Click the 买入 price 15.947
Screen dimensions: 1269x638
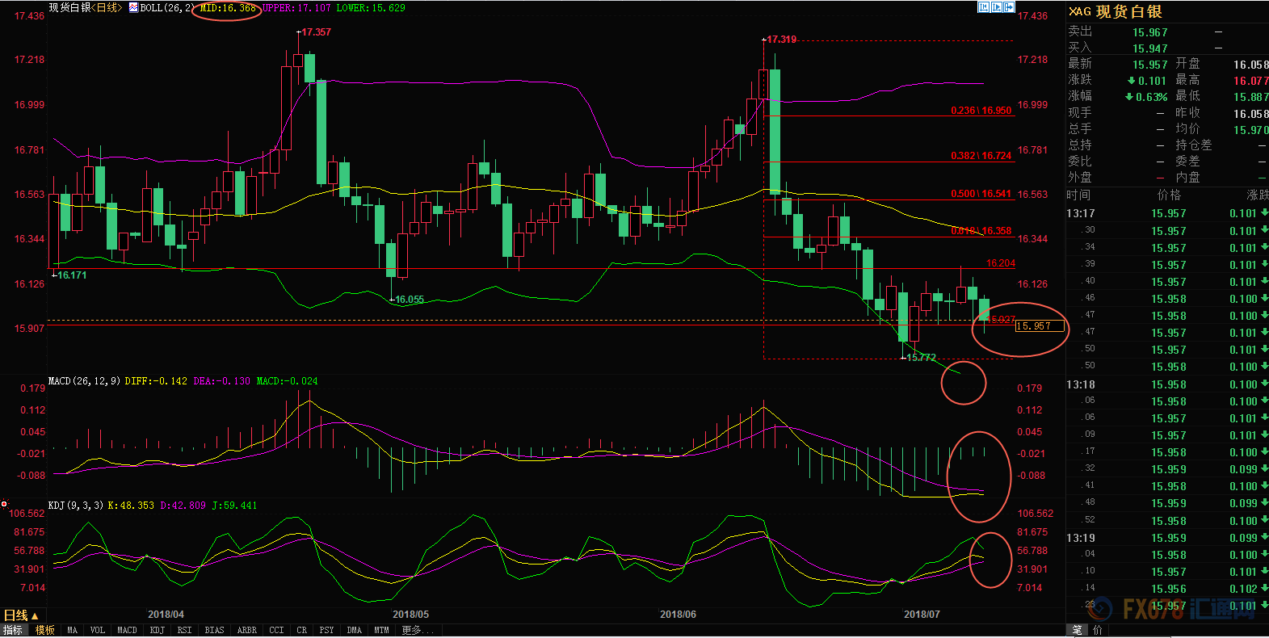tap(1149, 48)
